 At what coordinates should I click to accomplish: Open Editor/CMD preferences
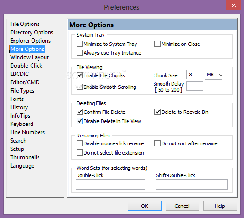point(25,82)
